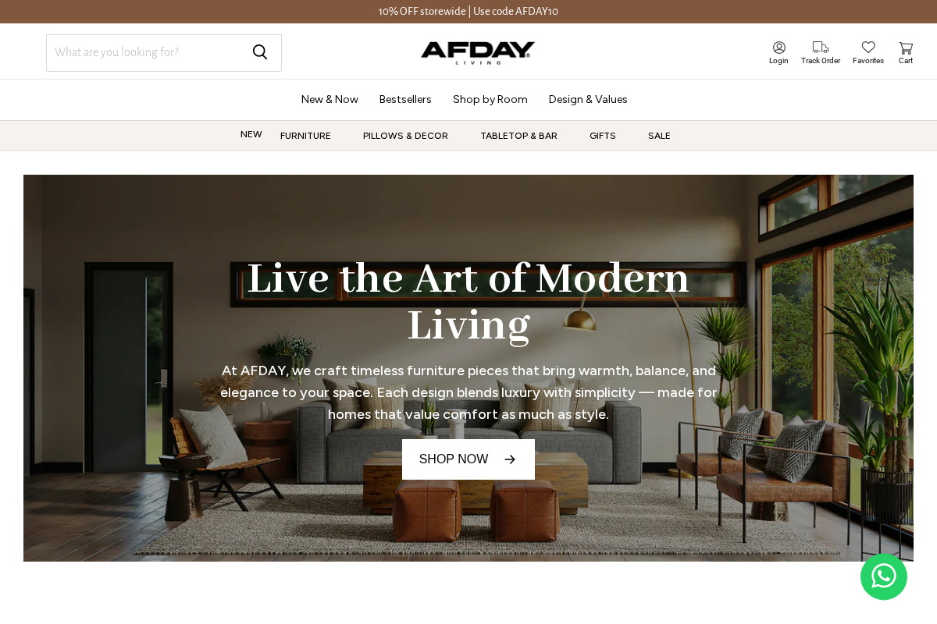This screenshot has height=624, width=937.
Task: Open New & Now menu
Action: coord(330,99)
